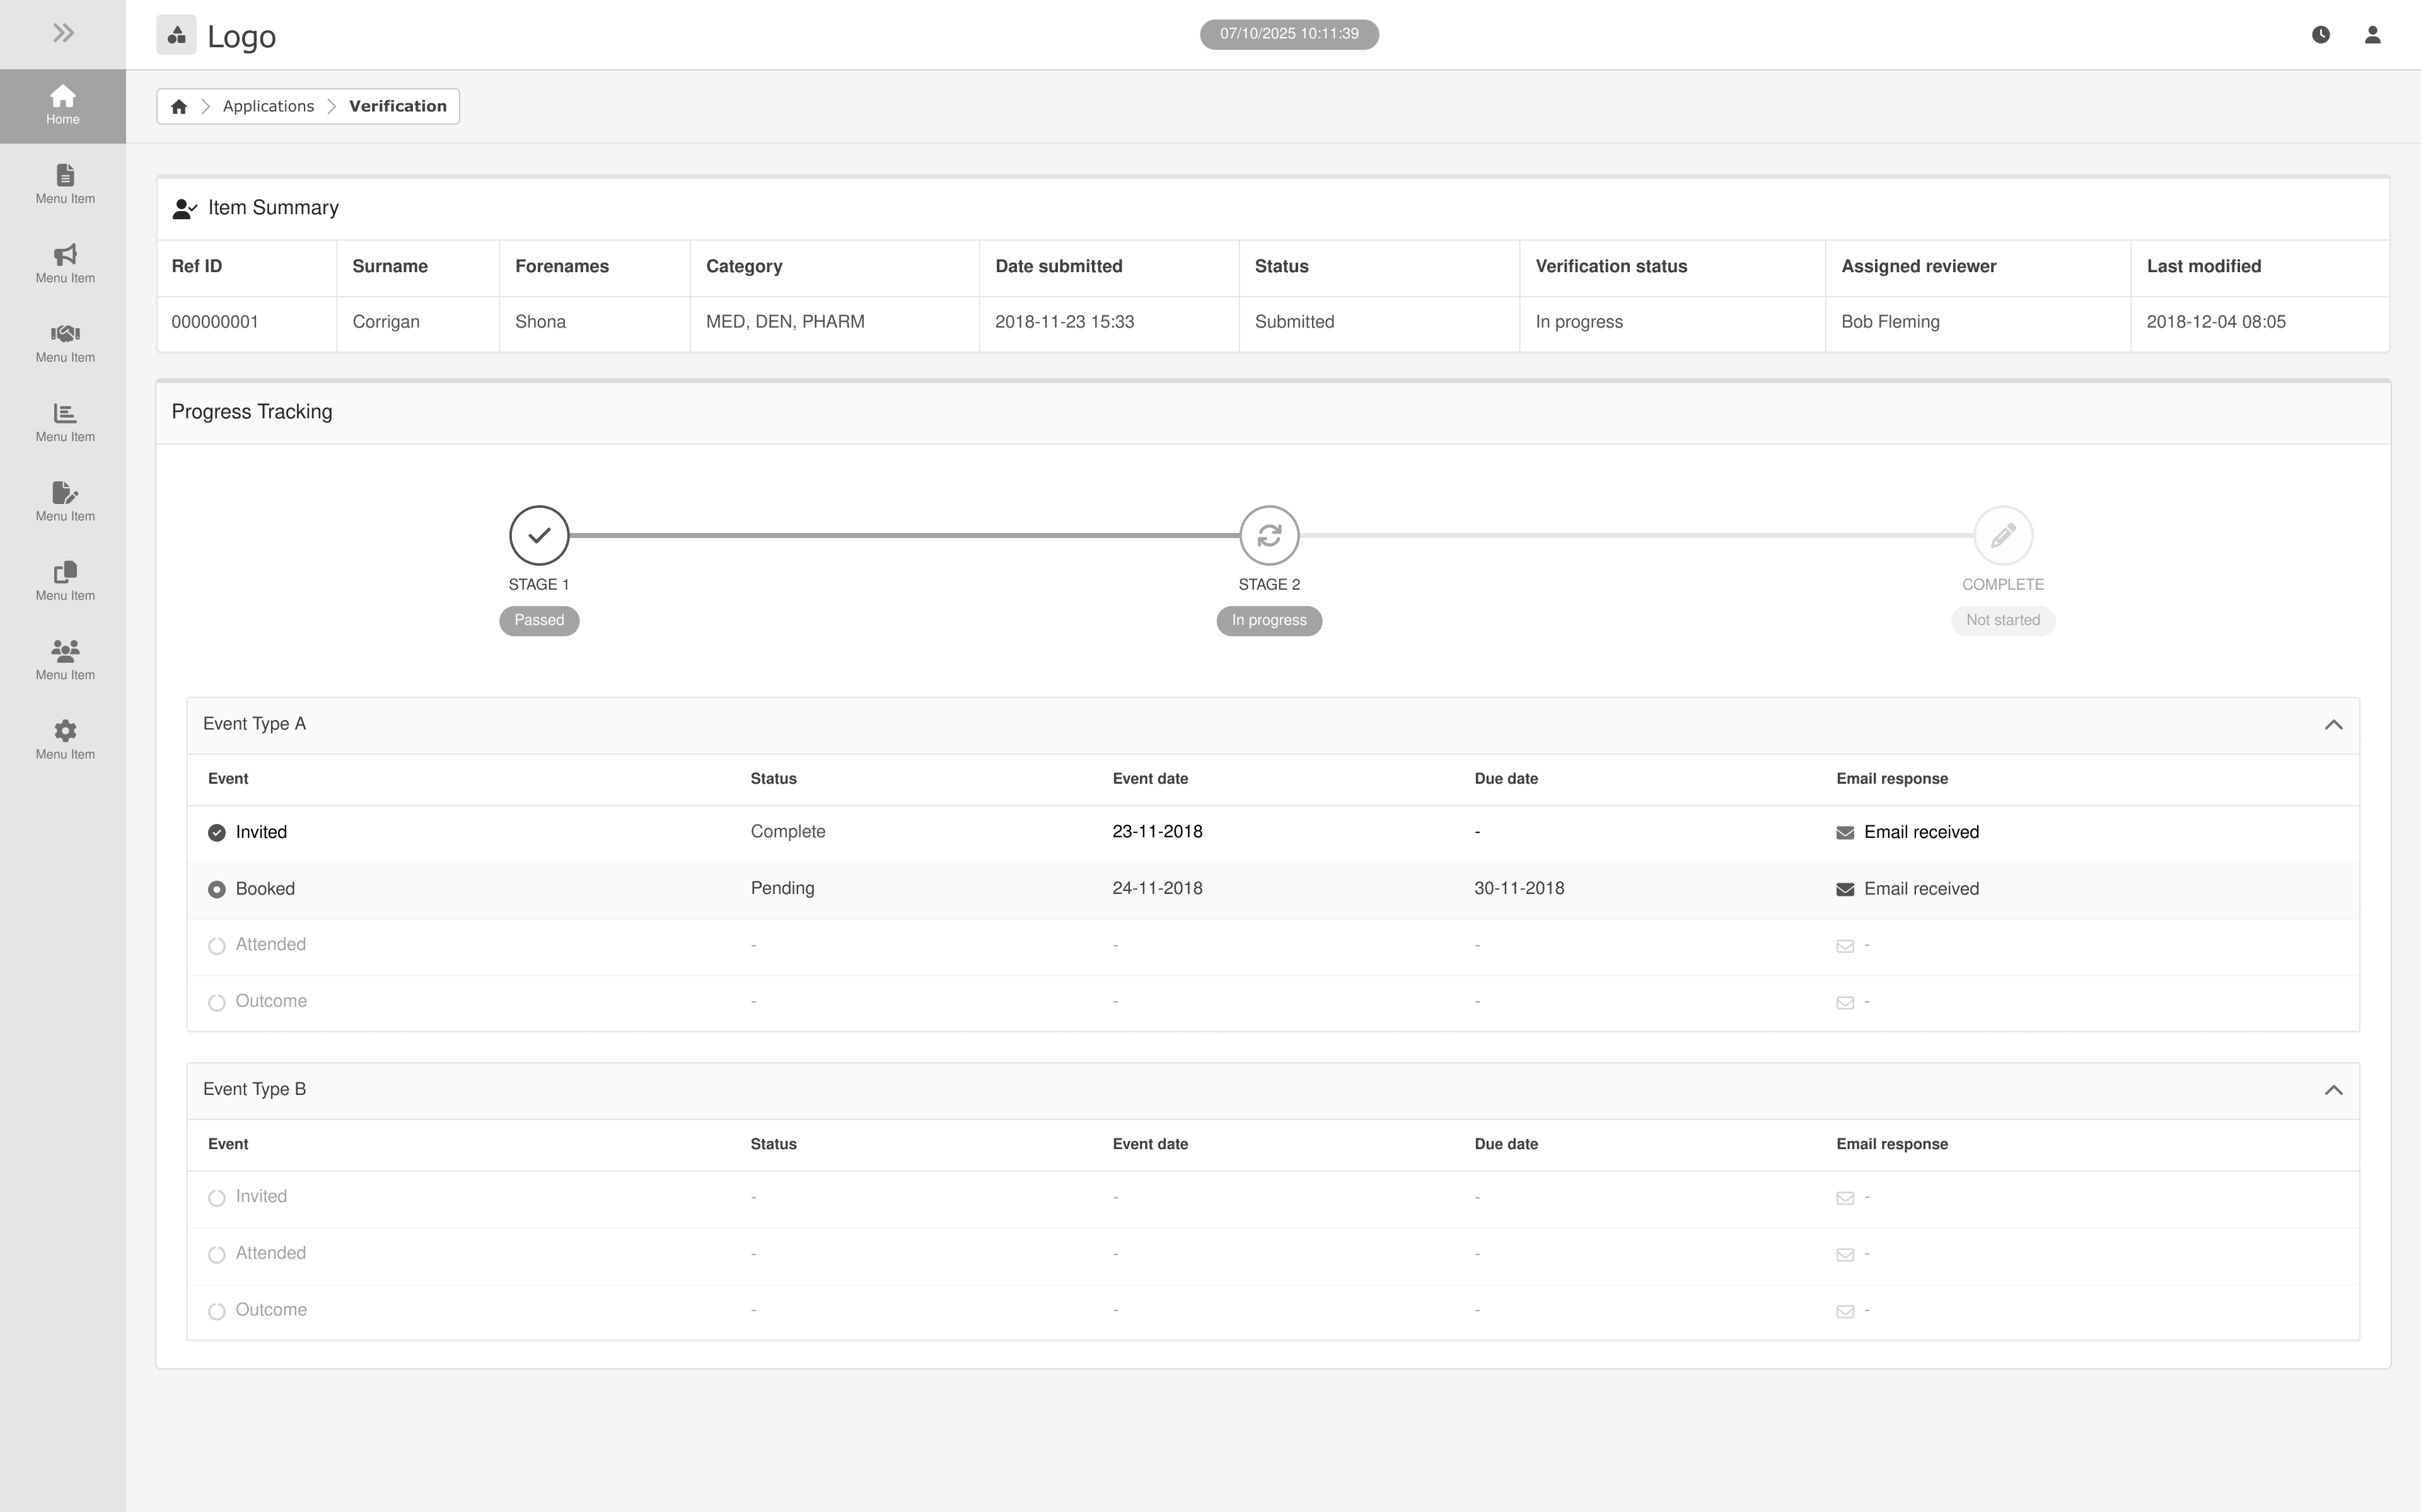Select the Complete pencil step

coord(2003,535)
